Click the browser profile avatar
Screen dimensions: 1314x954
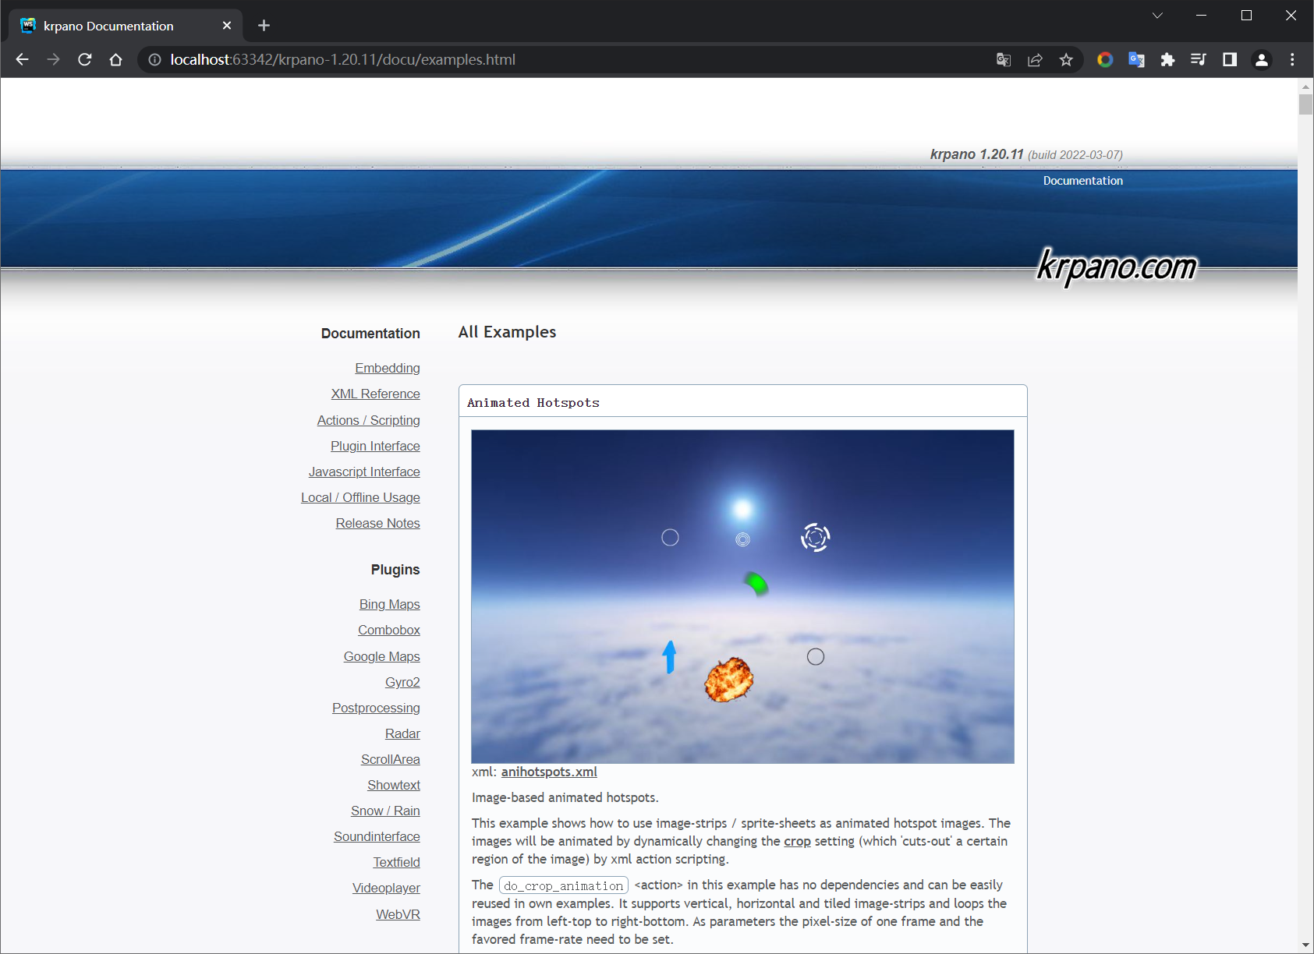1262,59
